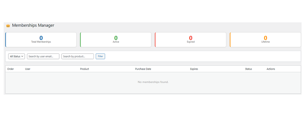Click the Status column header
This screenshot has height=128, width=305.
click(x=248, y=69)
